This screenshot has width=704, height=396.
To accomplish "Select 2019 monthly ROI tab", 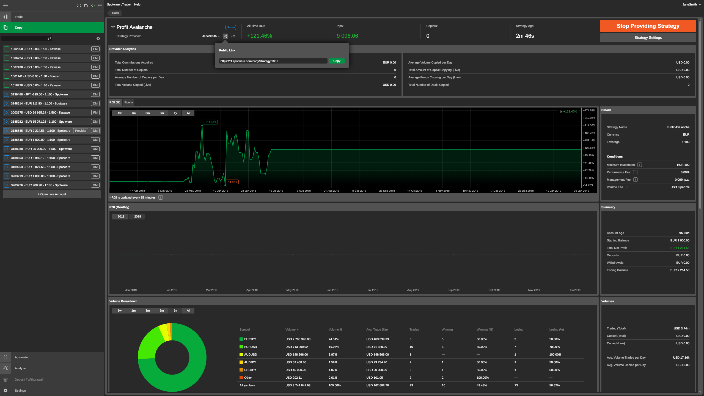I will (137, 216).
